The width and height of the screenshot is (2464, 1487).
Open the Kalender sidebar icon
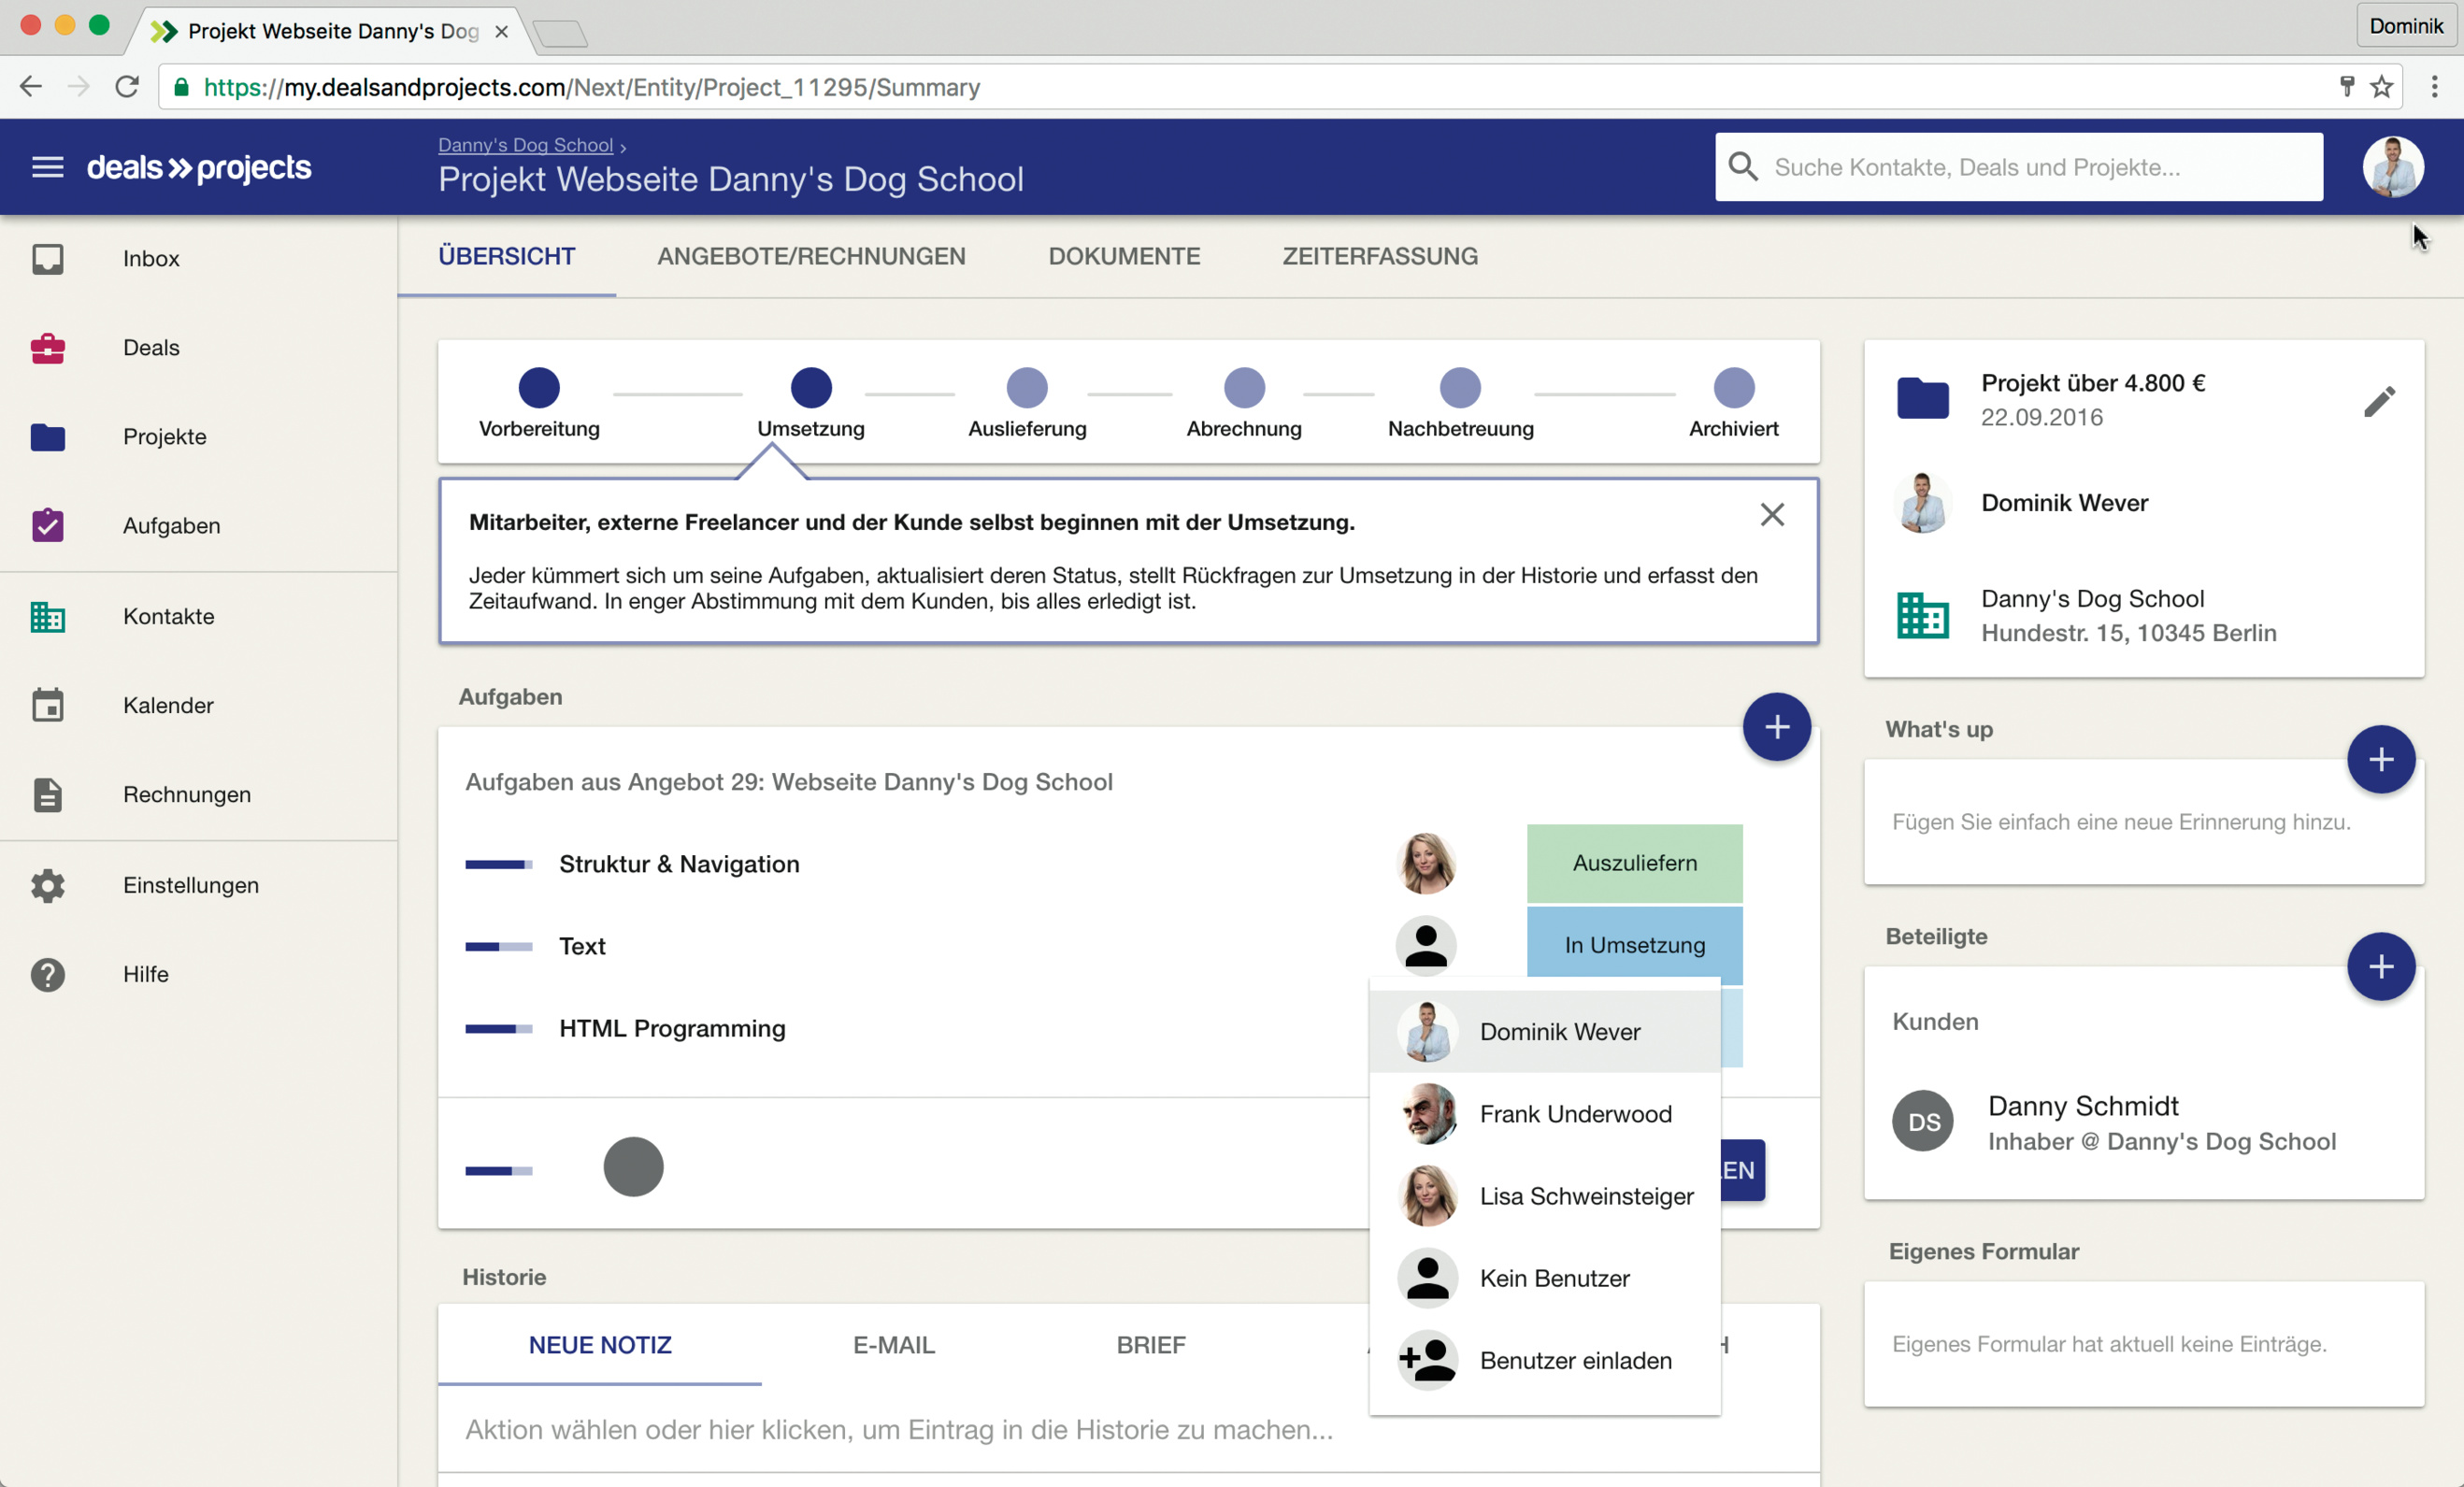[48, 705]
